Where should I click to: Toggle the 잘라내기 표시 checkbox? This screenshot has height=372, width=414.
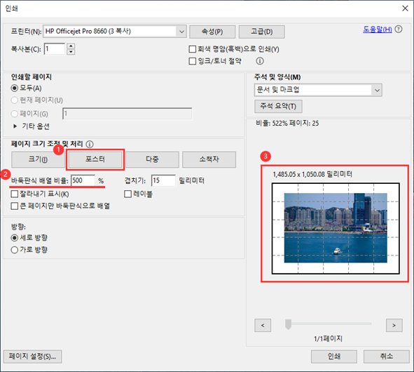click(15, 194)
